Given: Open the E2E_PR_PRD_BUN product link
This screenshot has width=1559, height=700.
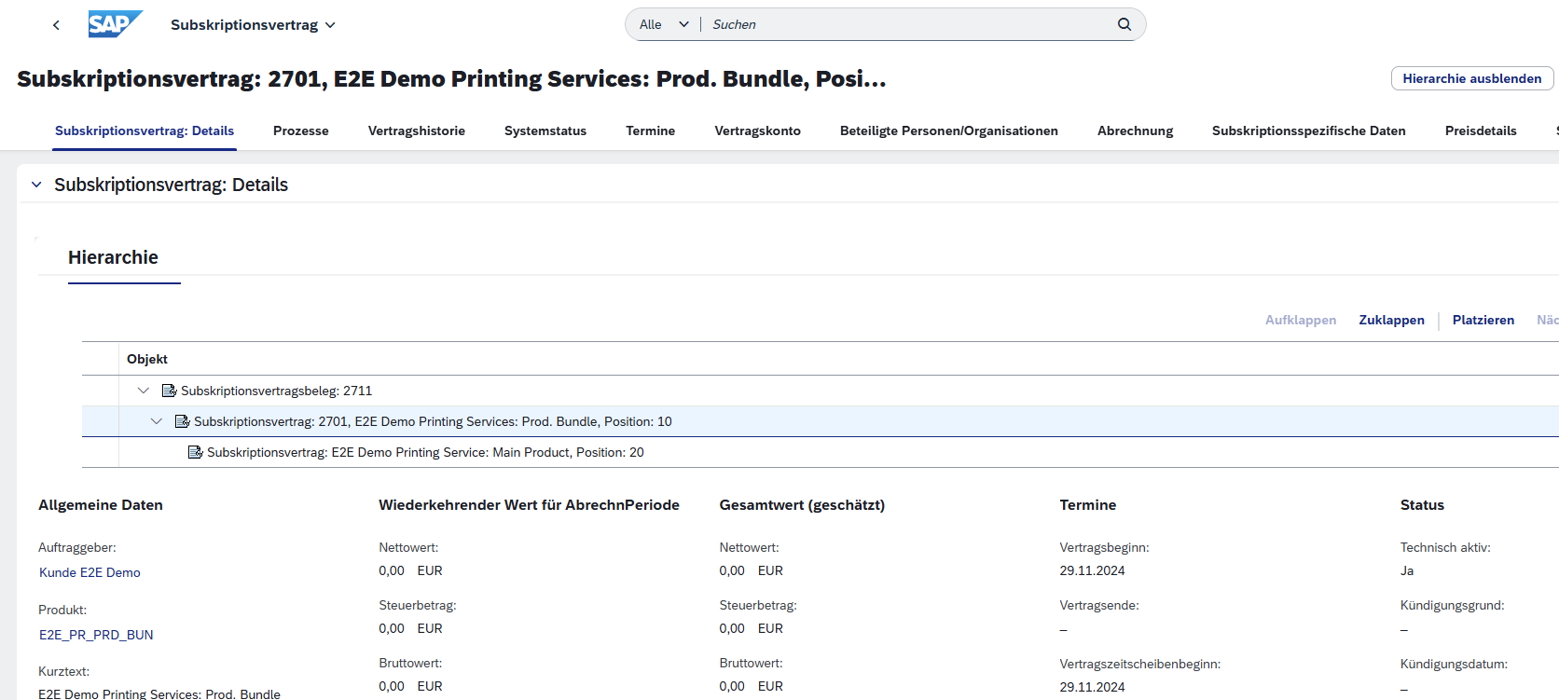Looking at the screenshot, I should coord(96,635).
